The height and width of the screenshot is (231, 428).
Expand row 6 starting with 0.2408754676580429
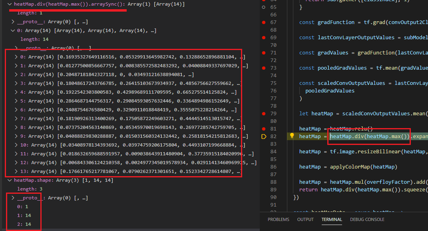16,110
